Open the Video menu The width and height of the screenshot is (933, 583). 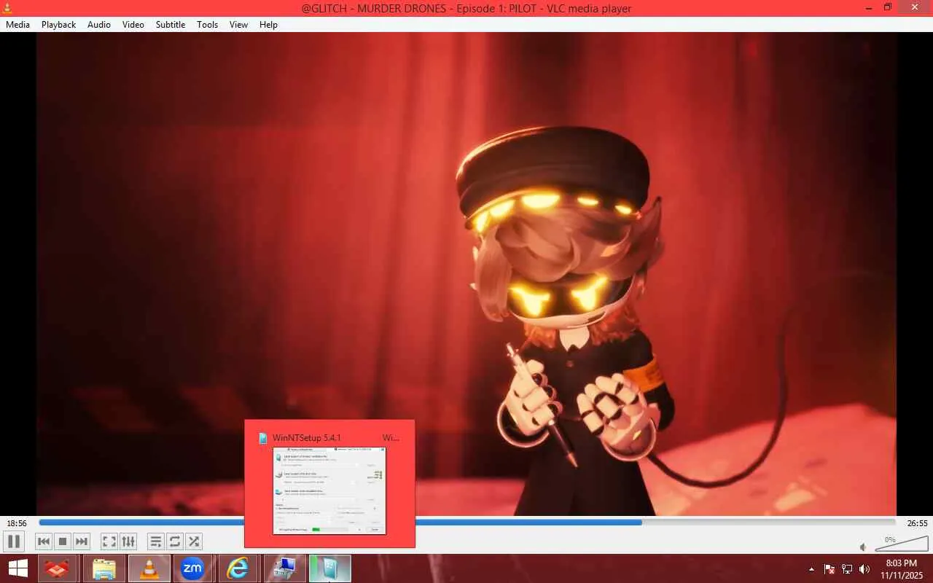click(133, 24)
